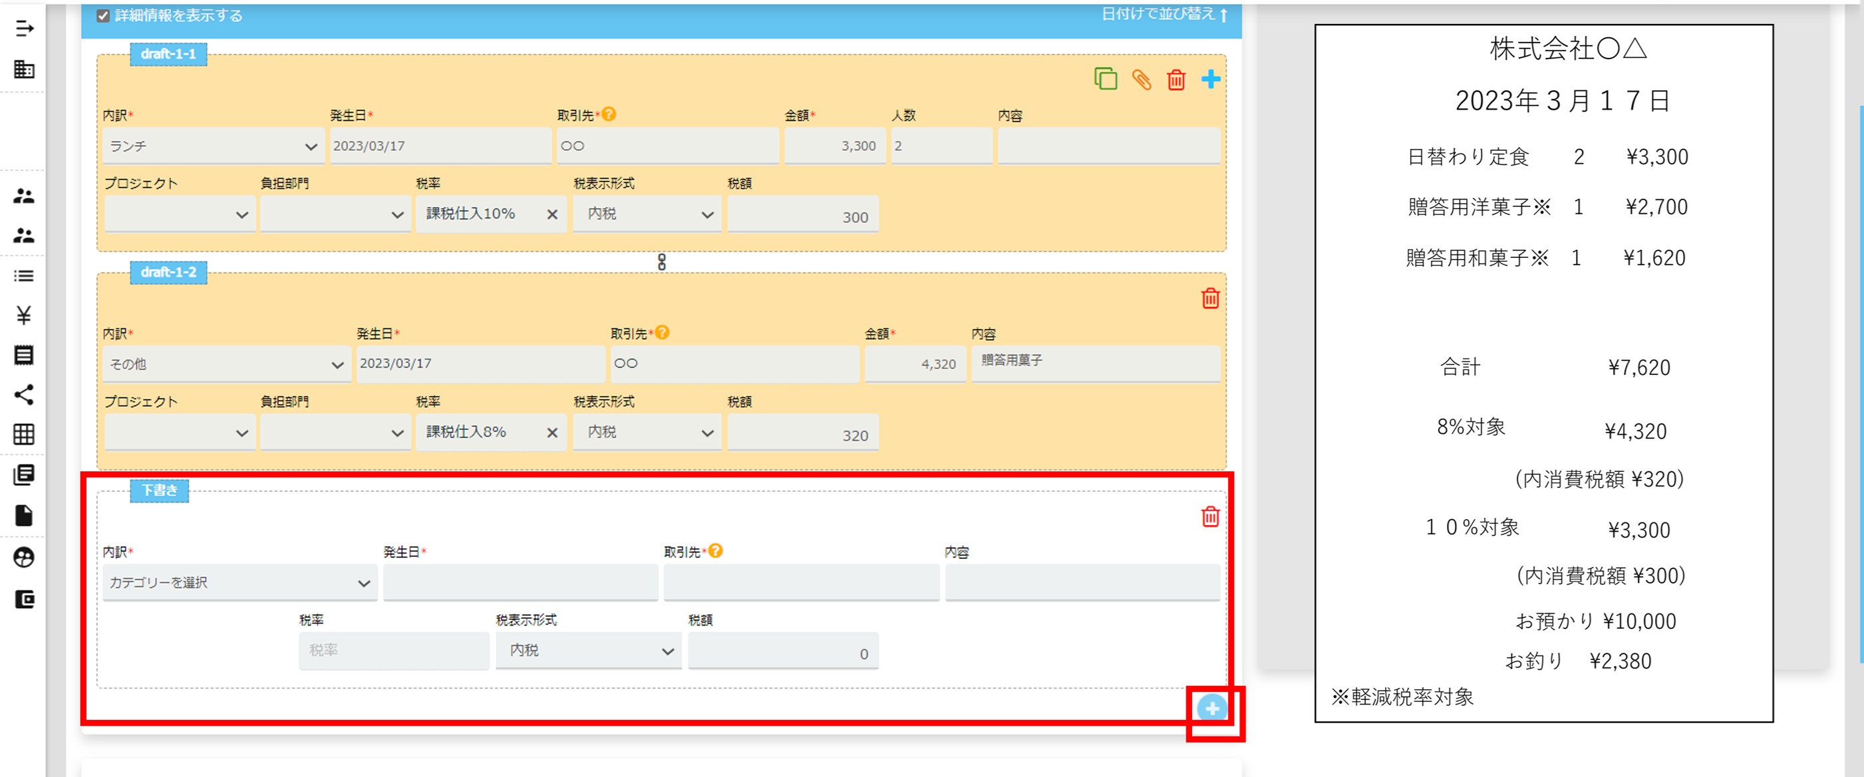The image size is (1864, 777).
Task: Click the 発生日 field in the 下書き section
Action: 520,582
